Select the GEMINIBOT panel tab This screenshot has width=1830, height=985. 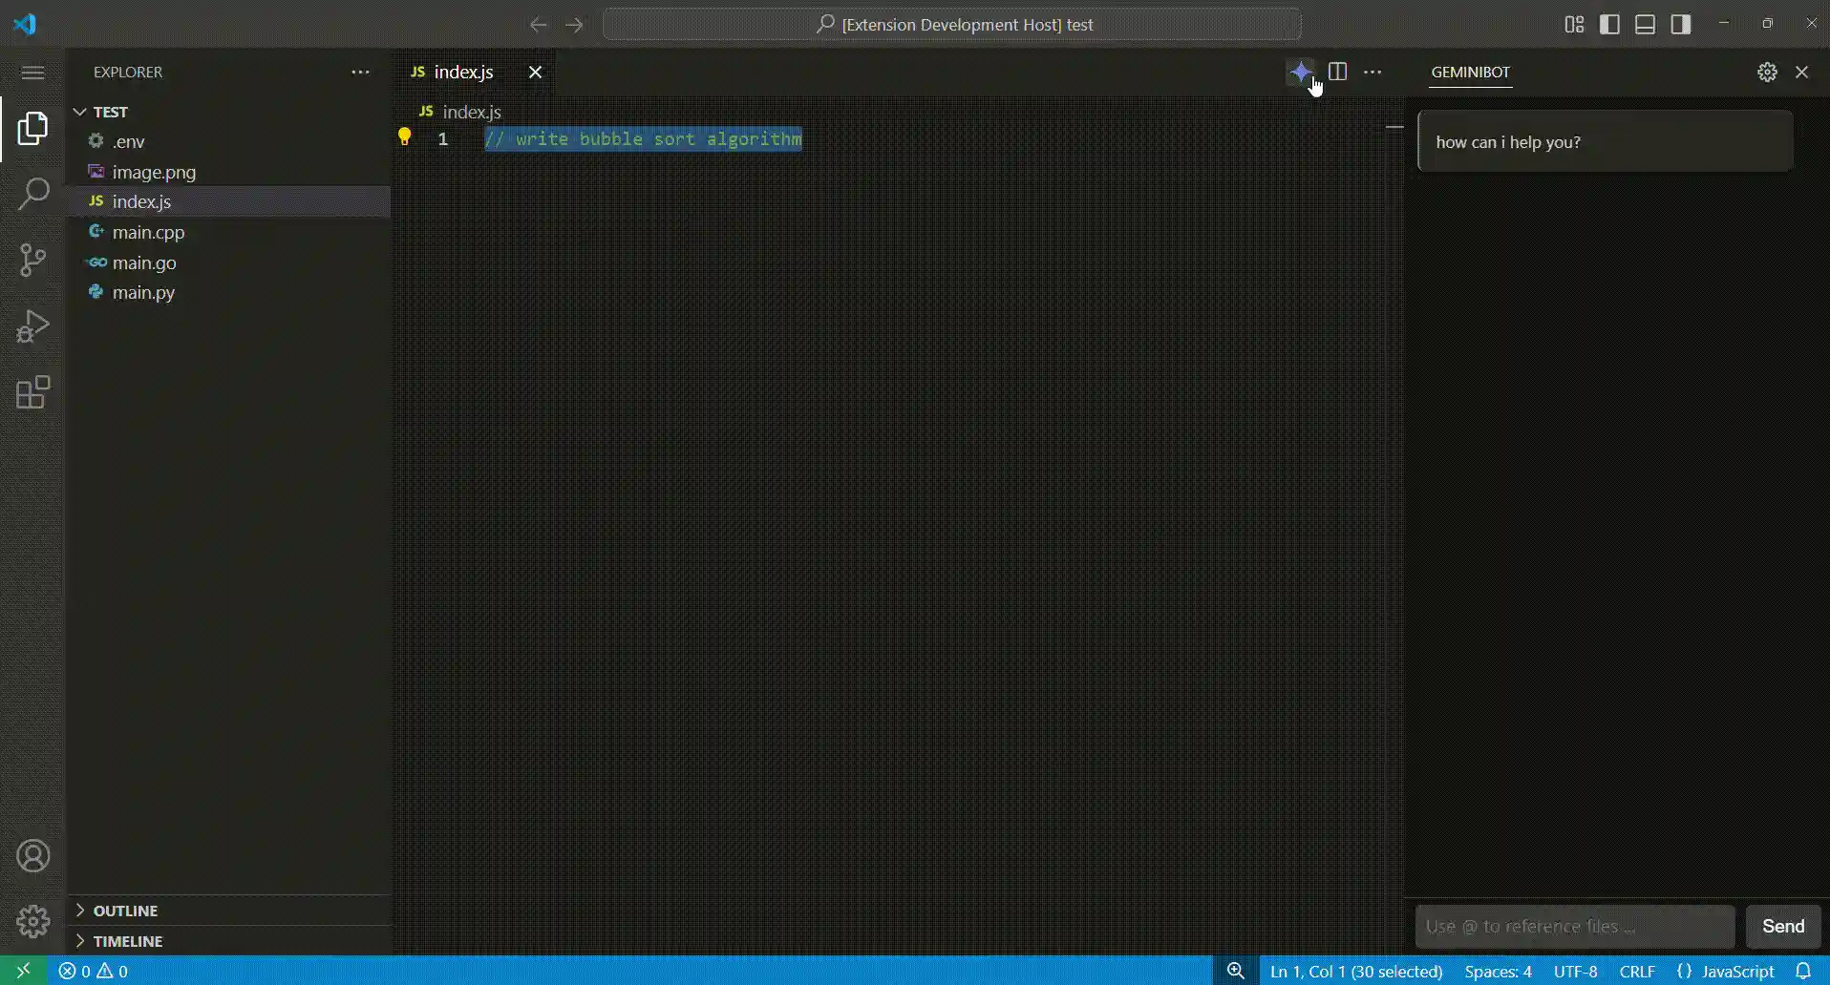coord(1471,73)
